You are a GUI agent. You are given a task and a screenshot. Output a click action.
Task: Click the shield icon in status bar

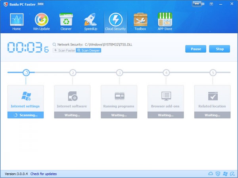click(x=218, y=174)
